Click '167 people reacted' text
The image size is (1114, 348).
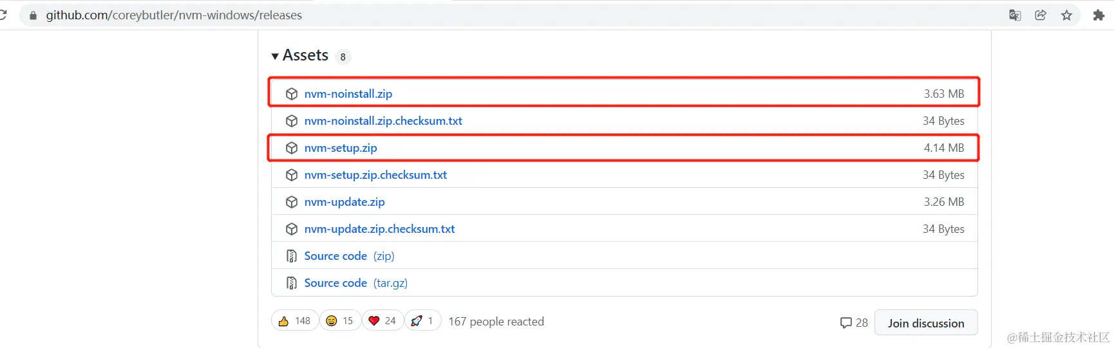[x=496, y=322]
